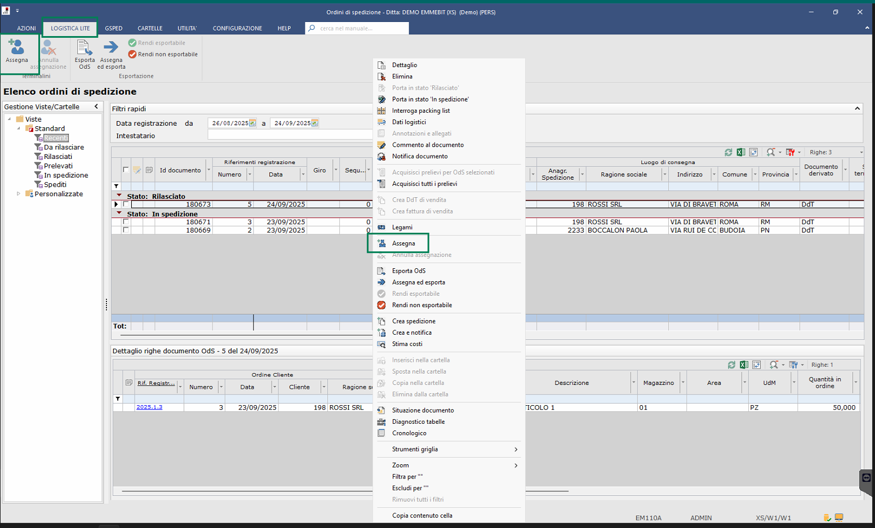Image resolution: width=875 pixels, height=528 pixels.
Task: Tick the checkbox for order 180671
Action: [126, 222]
